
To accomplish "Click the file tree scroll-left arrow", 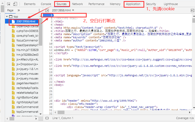I will click(x=7, y=119).
